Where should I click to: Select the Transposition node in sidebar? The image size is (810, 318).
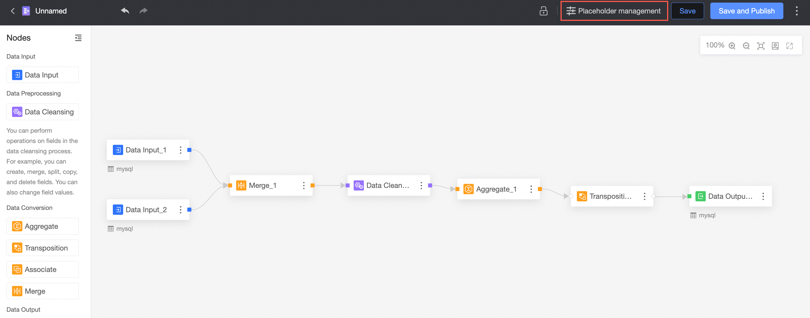click(x=42, y=248)
